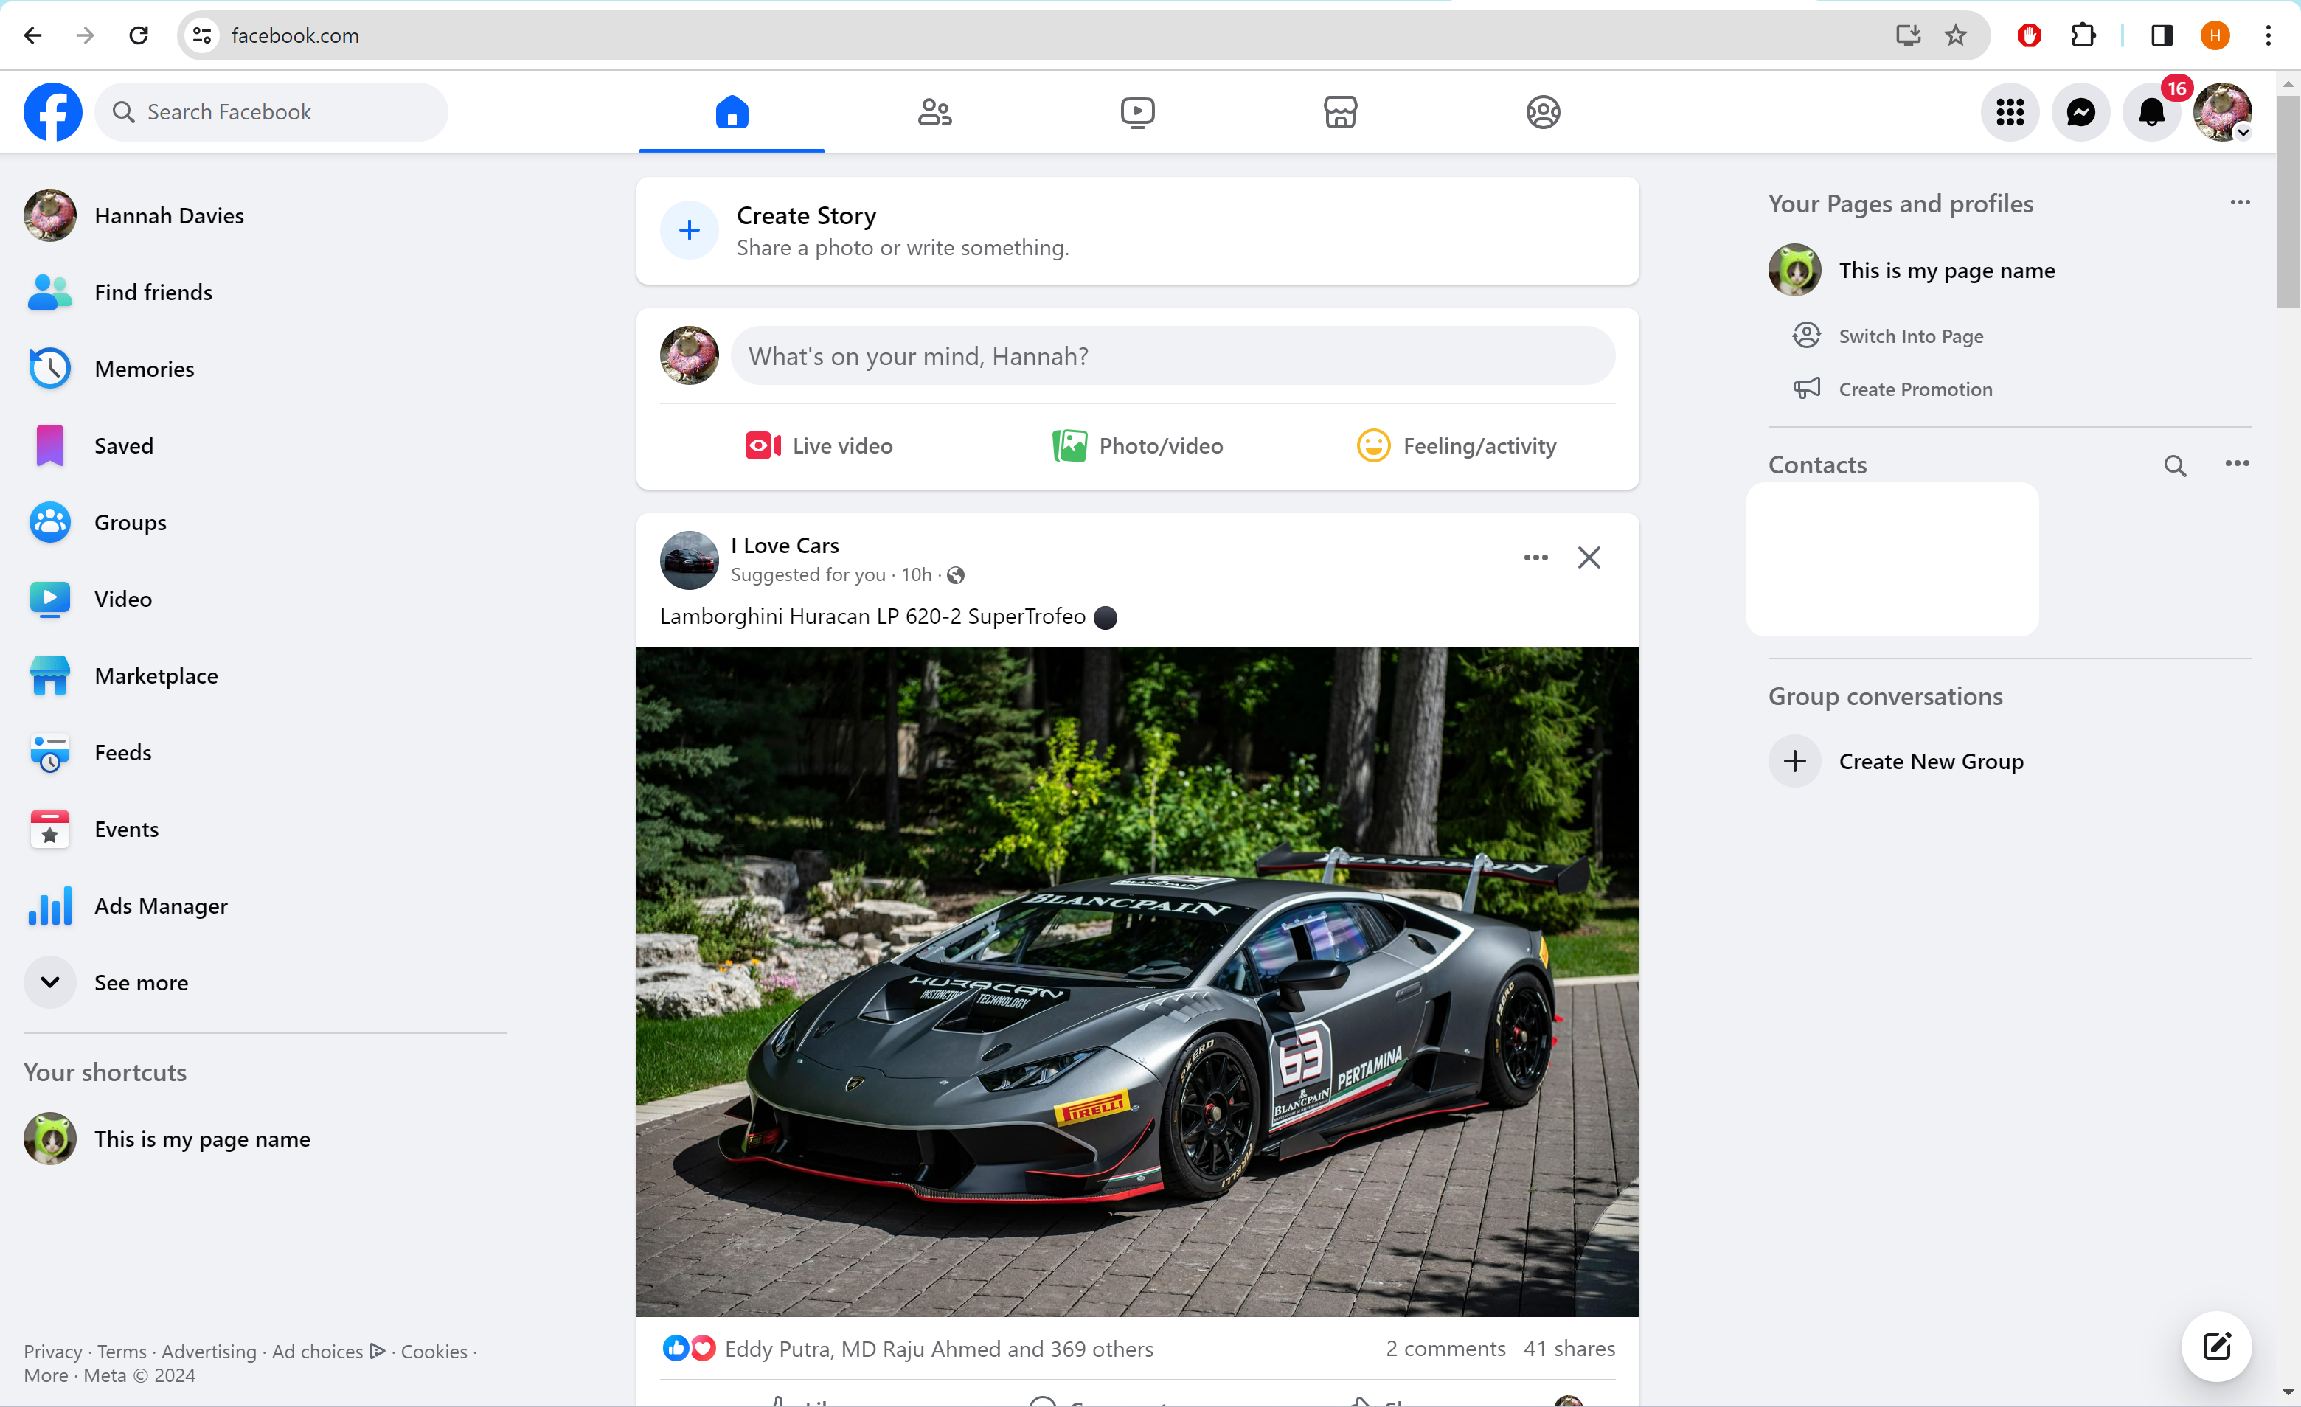
Task: Reload the page
Action: tap(138, 35)
